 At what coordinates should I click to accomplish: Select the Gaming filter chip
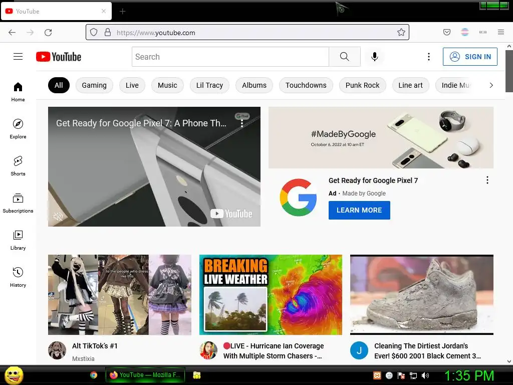(94, 85)
